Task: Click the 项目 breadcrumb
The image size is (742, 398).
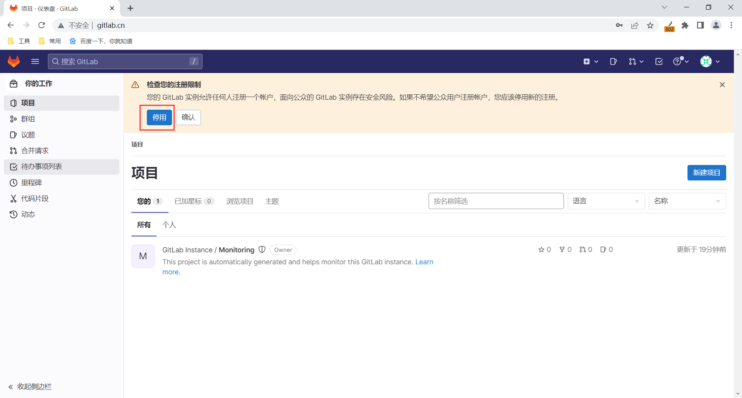Action: (137, 145)
